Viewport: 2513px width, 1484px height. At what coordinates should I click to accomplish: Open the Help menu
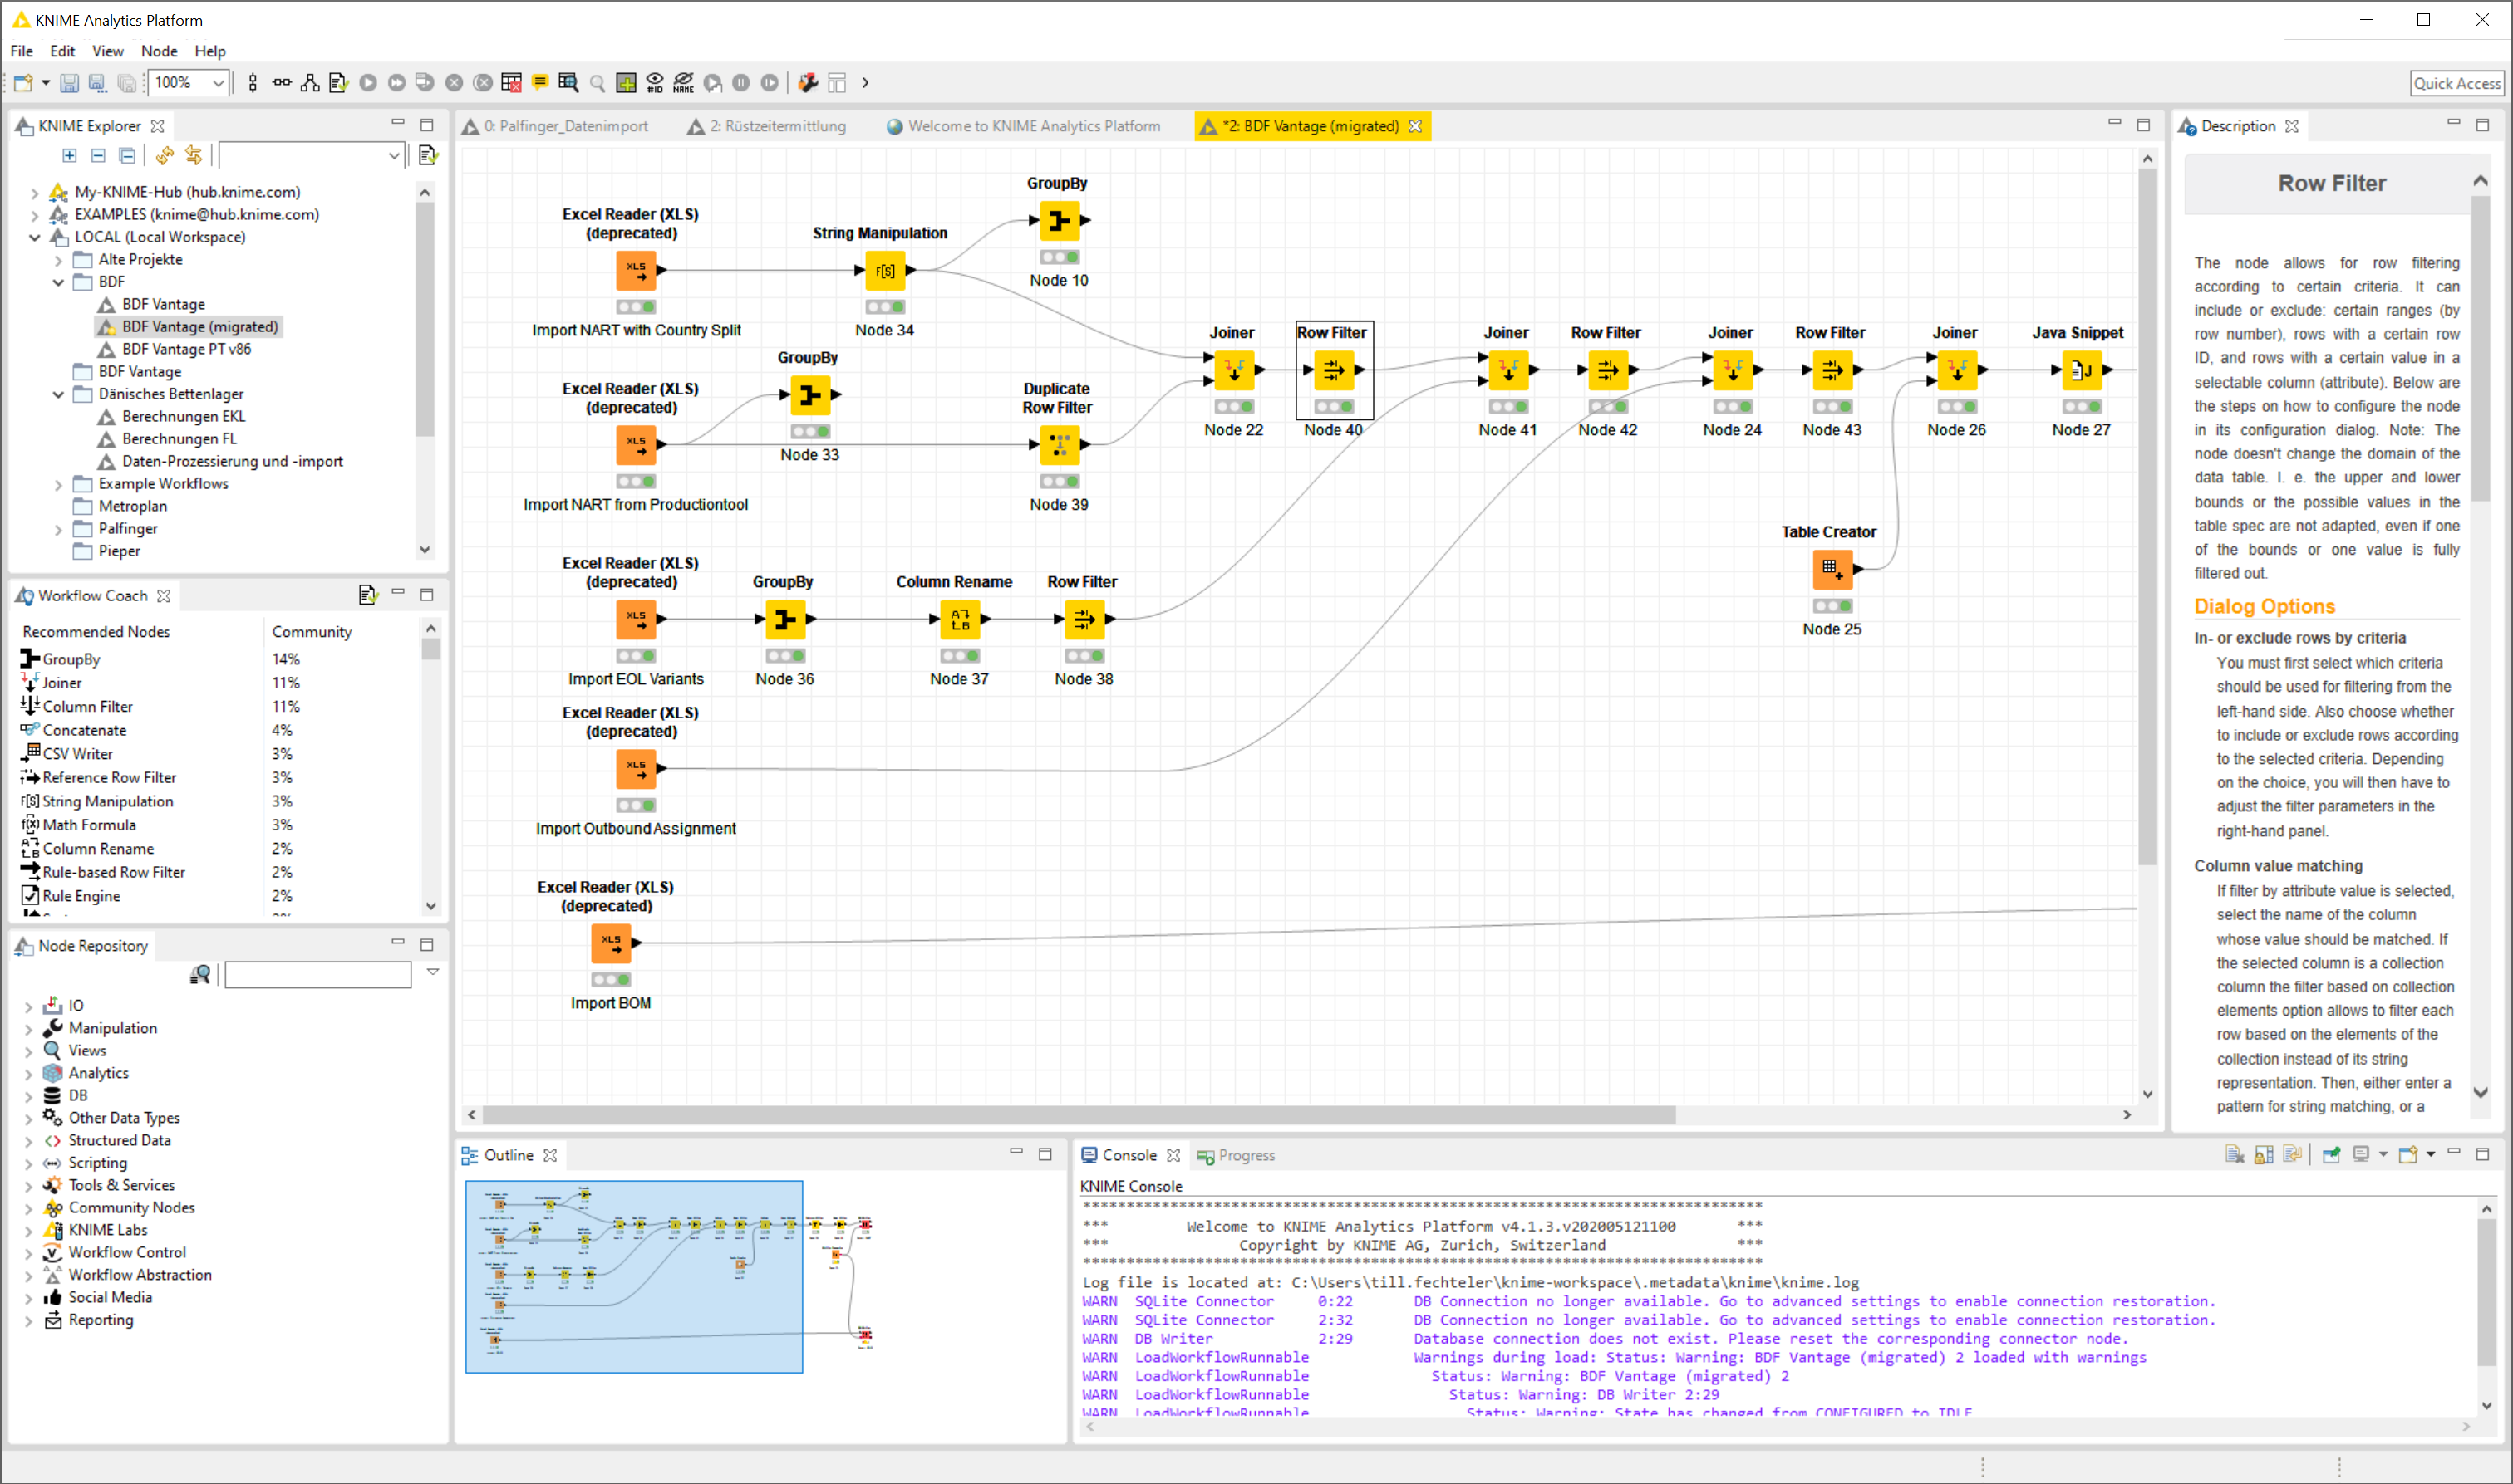(x=210, y=51)
